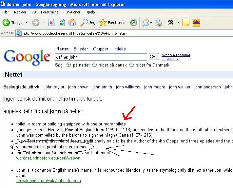Expand the Tilbage back history dropdown arrow

point(27,23)
